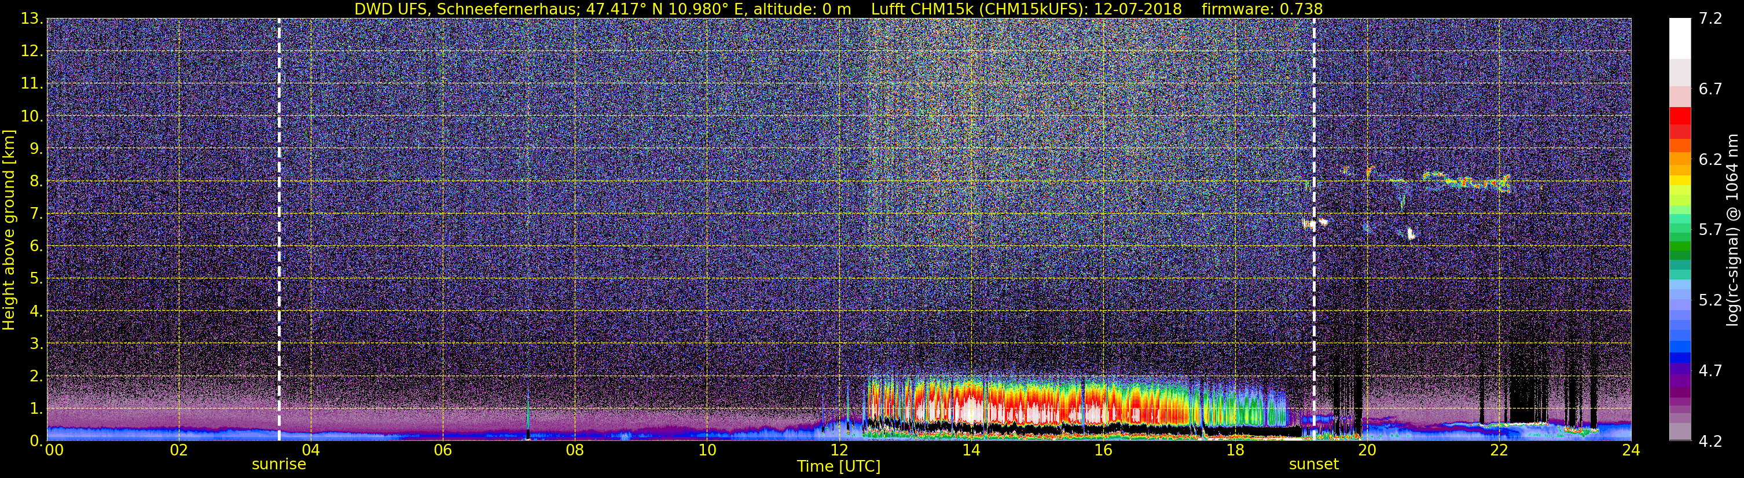Viewport: 1744px width, 478px height.
Task: Click the colorbar tick label 7.2
Action: 1710,19
